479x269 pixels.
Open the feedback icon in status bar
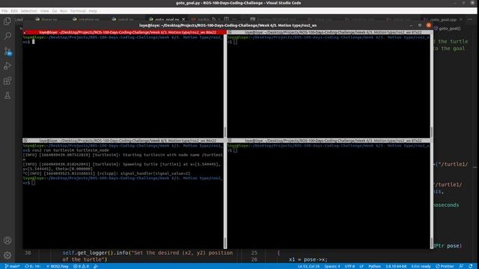(461, 266)
